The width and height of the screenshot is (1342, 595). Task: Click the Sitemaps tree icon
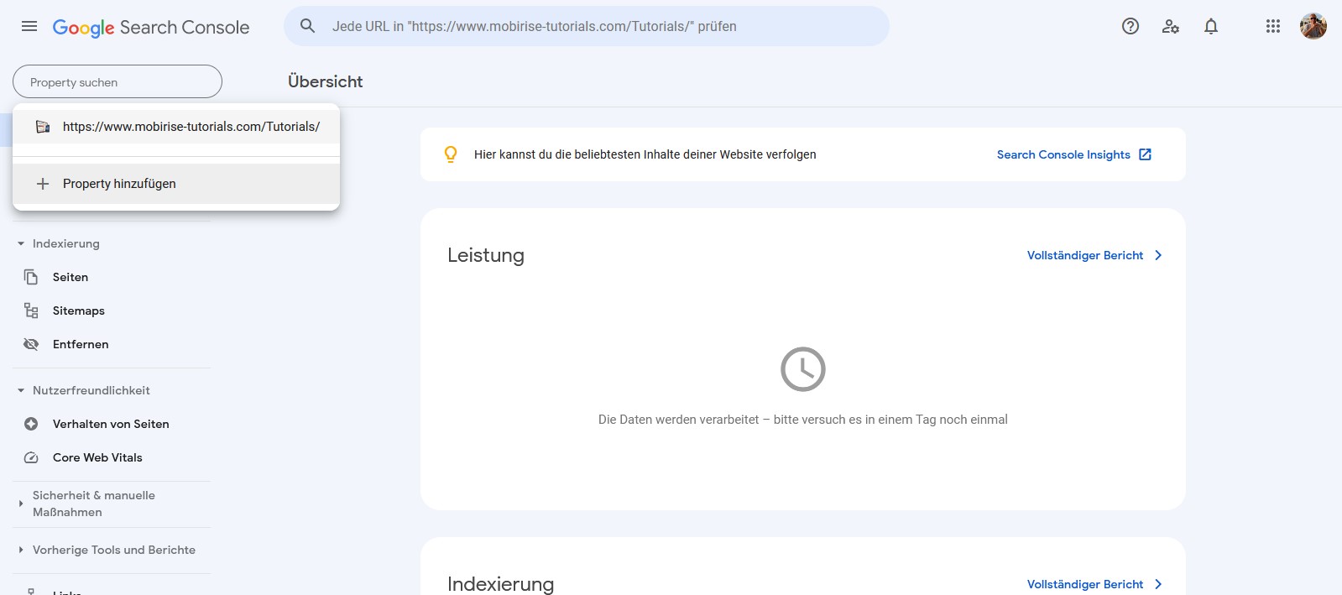click(31, 311)
